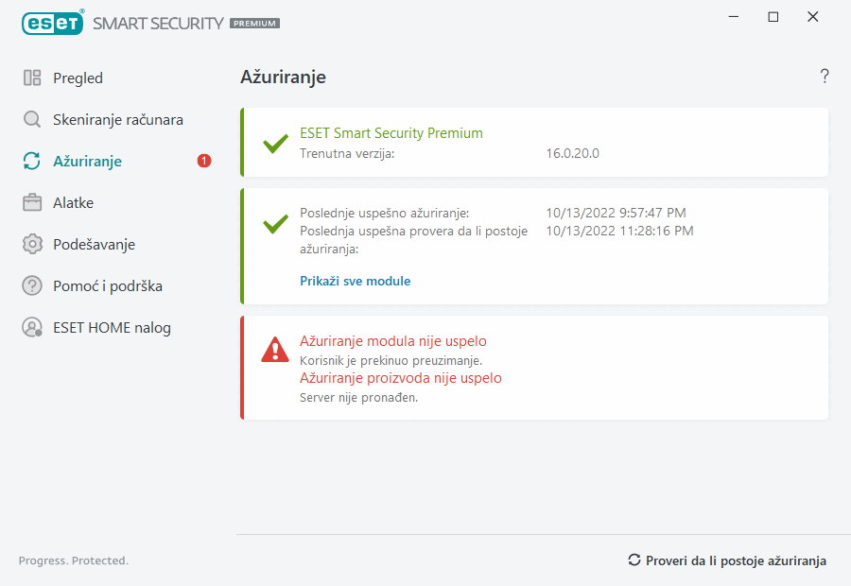Click the Skeniranje računara magnifier icon

[x=32, y=120]
